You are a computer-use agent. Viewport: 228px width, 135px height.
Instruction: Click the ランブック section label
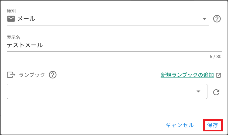point(32,75)
